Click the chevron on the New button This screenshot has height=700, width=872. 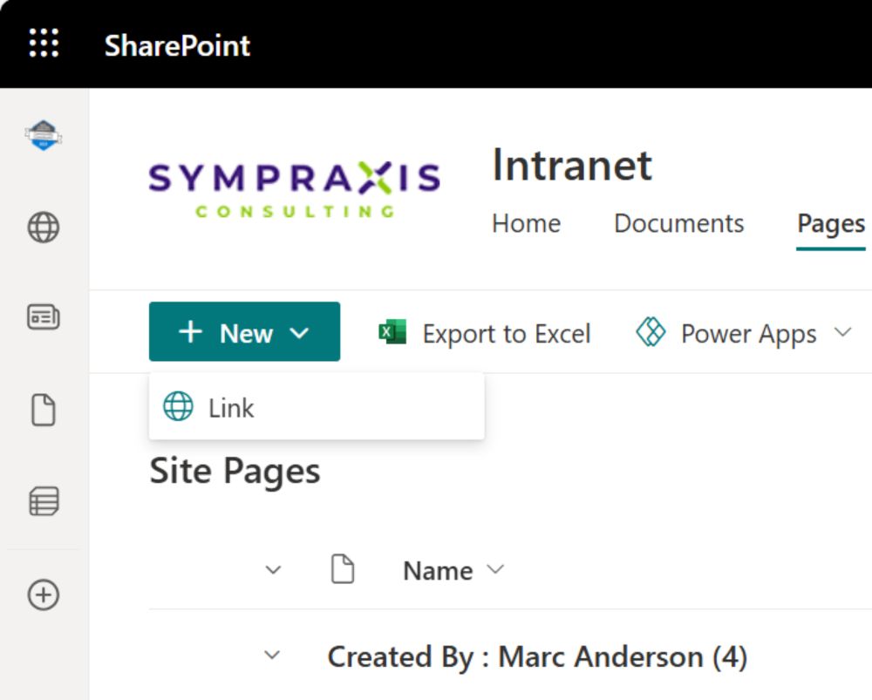(299, 334)
